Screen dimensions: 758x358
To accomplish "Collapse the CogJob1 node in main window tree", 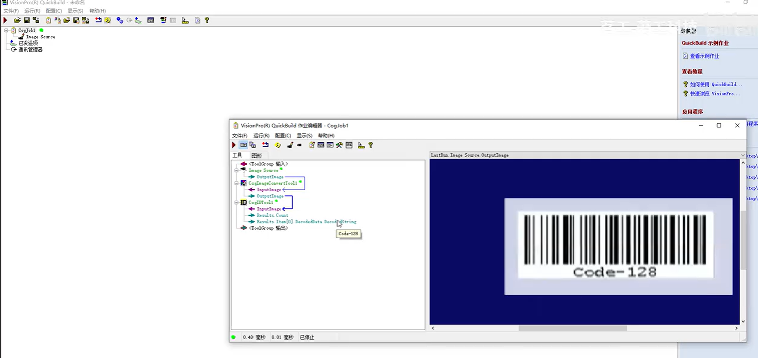I will pos(6,31).
